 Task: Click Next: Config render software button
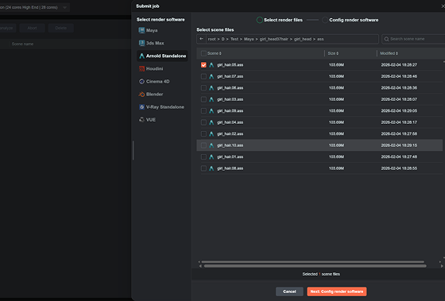[x=337, y=291]
